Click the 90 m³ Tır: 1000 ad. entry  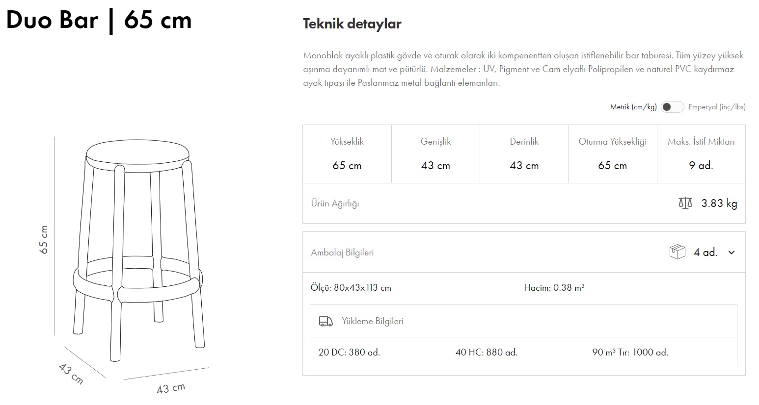coord(630,352)
